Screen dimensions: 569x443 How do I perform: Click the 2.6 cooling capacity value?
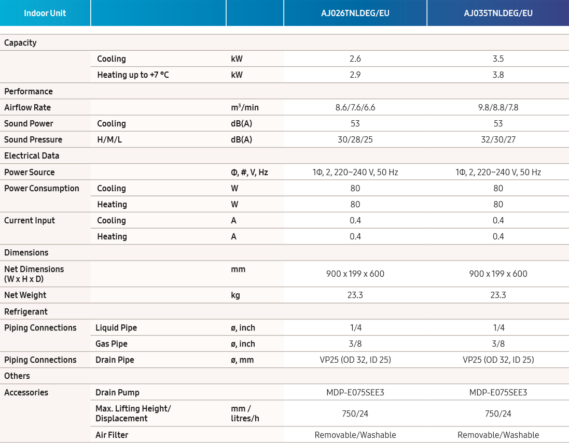[355, 59]
